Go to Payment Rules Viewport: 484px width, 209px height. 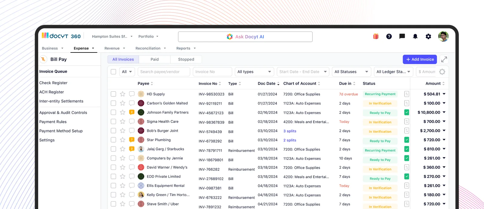tap(53, 122)
